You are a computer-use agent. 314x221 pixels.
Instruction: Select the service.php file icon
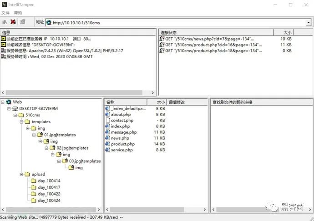tap(108, 150)
